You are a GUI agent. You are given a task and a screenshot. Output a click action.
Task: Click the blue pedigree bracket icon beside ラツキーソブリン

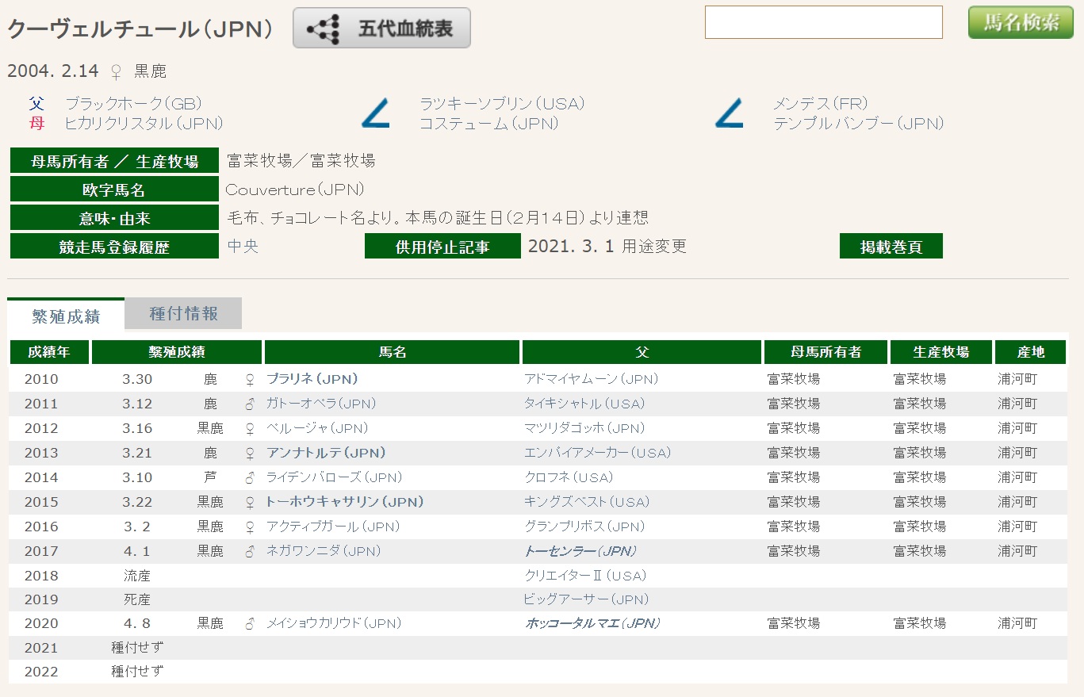click(x=375, y=114)
